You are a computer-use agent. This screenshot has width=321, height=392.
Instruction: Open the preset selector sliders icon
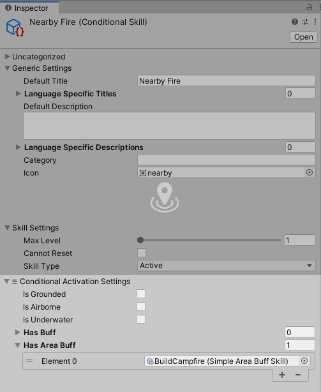(305, 22)
